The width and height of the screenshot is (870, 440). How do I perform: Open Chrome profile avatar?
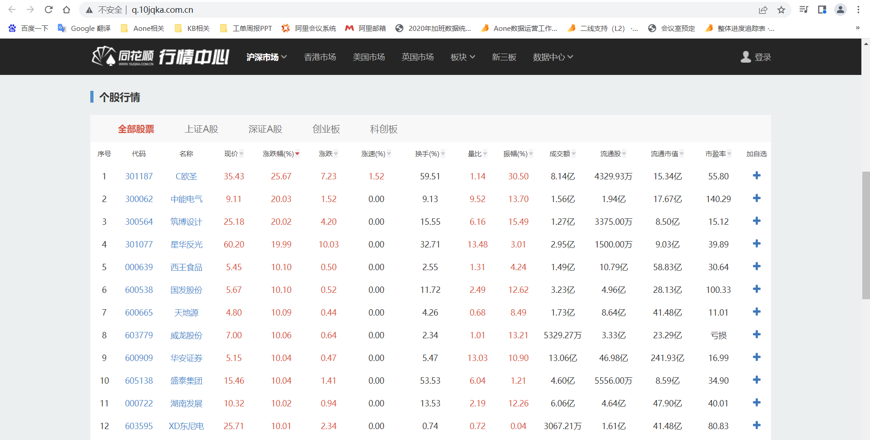pyautogui.click(x=841, y=10)
